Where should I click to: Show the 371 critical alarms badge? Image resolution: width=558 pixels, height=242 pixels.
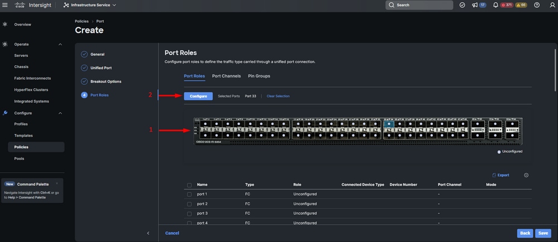click(507, 5)
